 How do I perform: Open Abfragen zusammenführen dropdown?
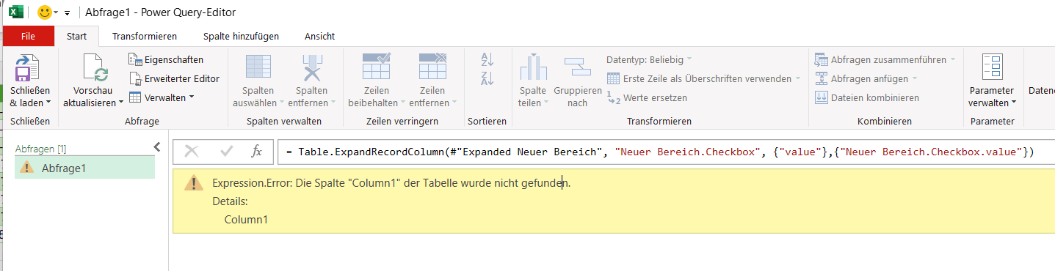click(x=885, y=59)
